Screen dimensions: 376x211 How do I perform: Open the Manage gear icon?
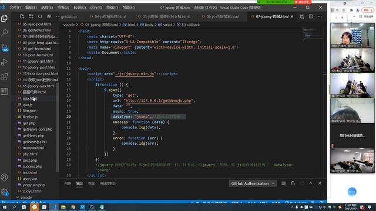(x=4, y=192)
